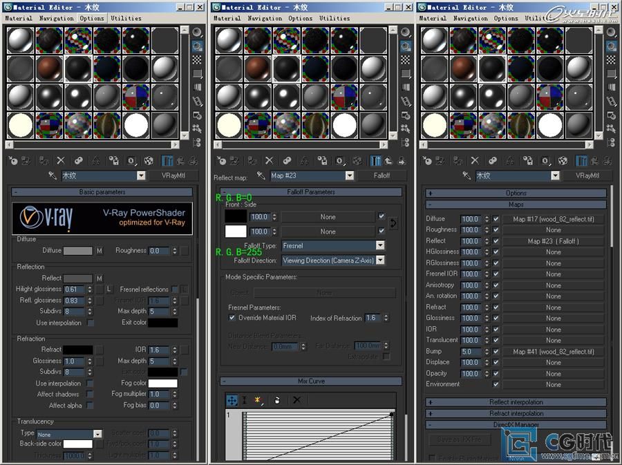Reset the map/material with X icon in Basic parameters window
The height and width of the screenshot is (465, 622).
pos(61,160)
